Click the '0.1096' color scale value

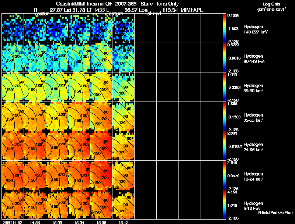point(233,15)
